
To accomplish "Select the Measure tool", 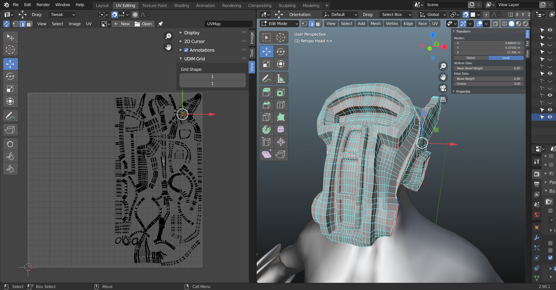I will click(280, 78).
